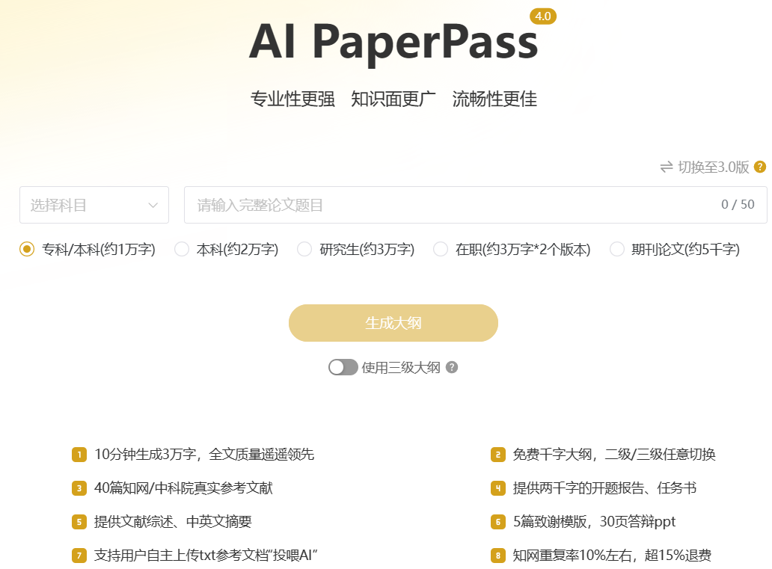Click number 4 badge before 提供两千字的开题报告
Screen dimensions: 772x569
tap(497, 488)
